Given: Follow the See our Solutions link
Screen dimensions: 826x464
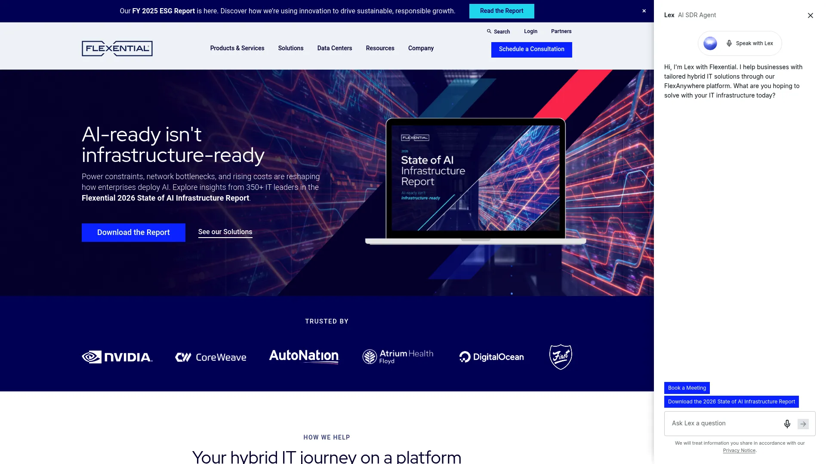Looking at the screenshot, I should (225, 232).
